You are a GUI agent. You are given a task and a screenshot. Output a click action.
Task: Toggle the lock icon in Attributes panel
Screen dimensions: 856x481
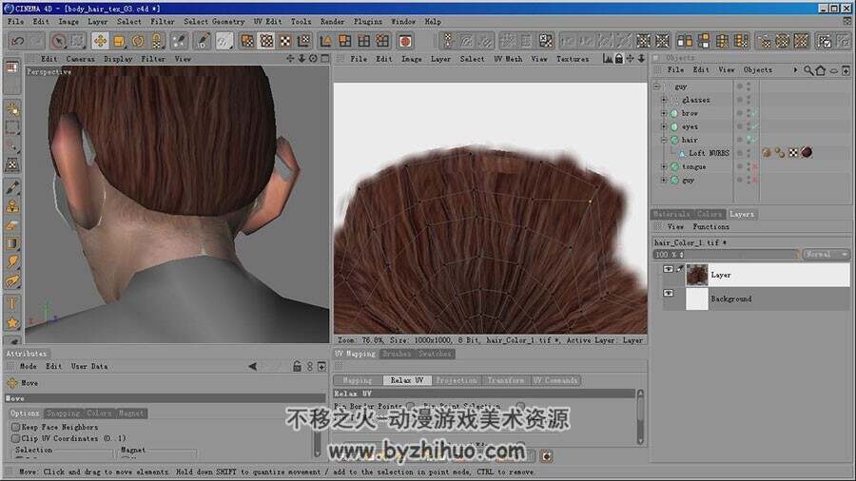297,367
